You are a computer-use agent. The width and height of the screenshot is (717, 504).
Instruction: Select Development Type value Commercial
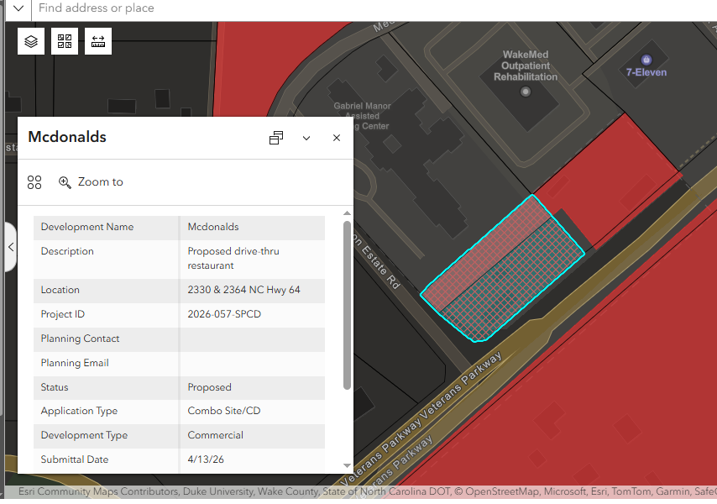(x=216, y=435)
